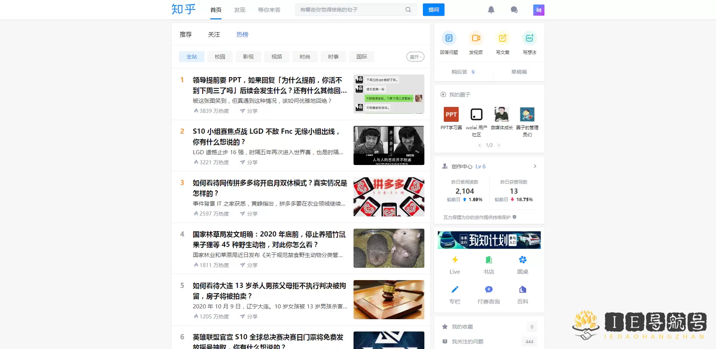Open the Live section icon

[x=455, y=260]
